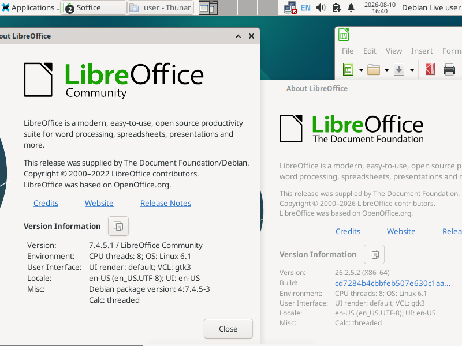This screenshot has width=462, height=346.
Task: Click the EN keyboard layout indicator
Action: 305,7
